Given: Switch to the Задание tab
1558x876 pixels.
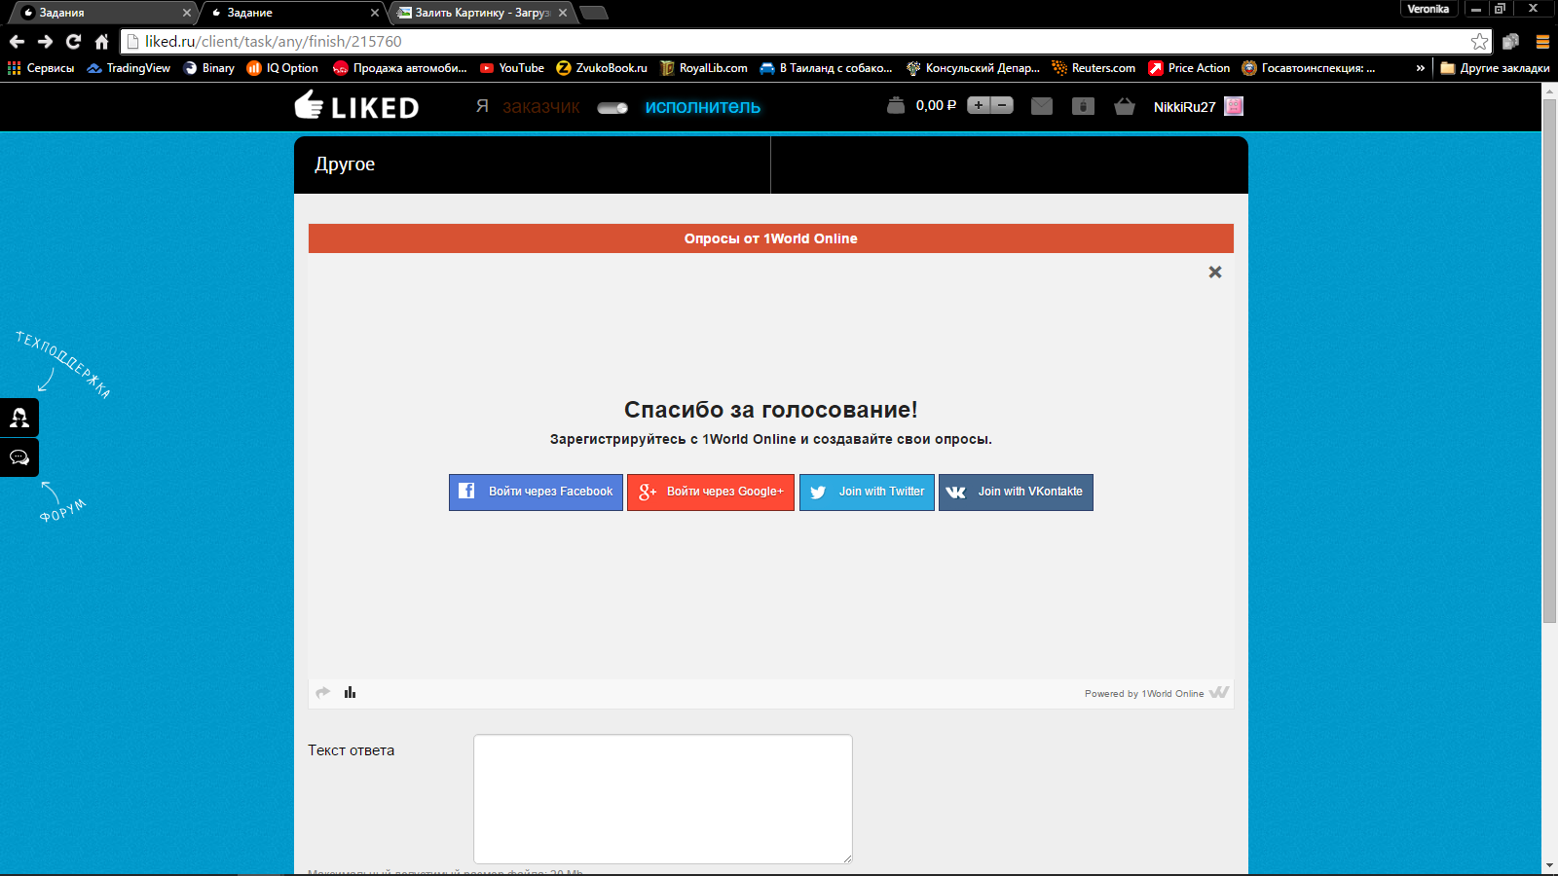Looking at the screenshot, I should (x=290, y=13).
